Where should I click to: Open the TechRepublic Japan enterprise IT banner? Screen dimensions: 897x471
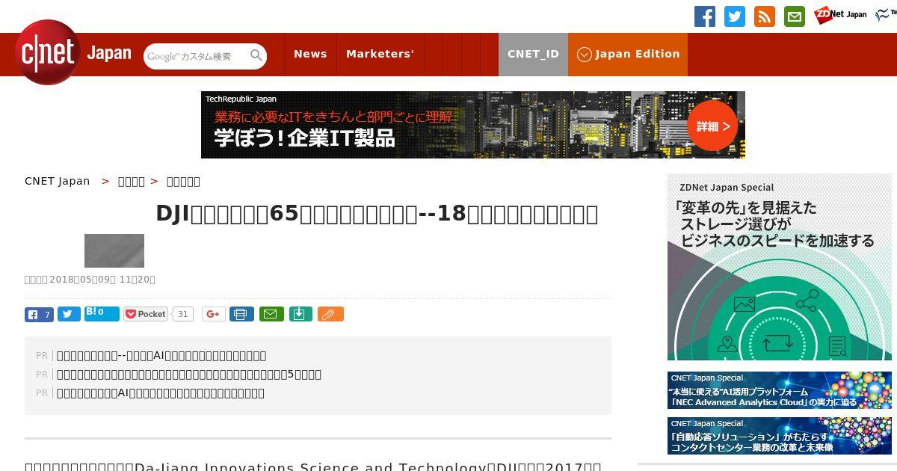click(x=473, y=125)
